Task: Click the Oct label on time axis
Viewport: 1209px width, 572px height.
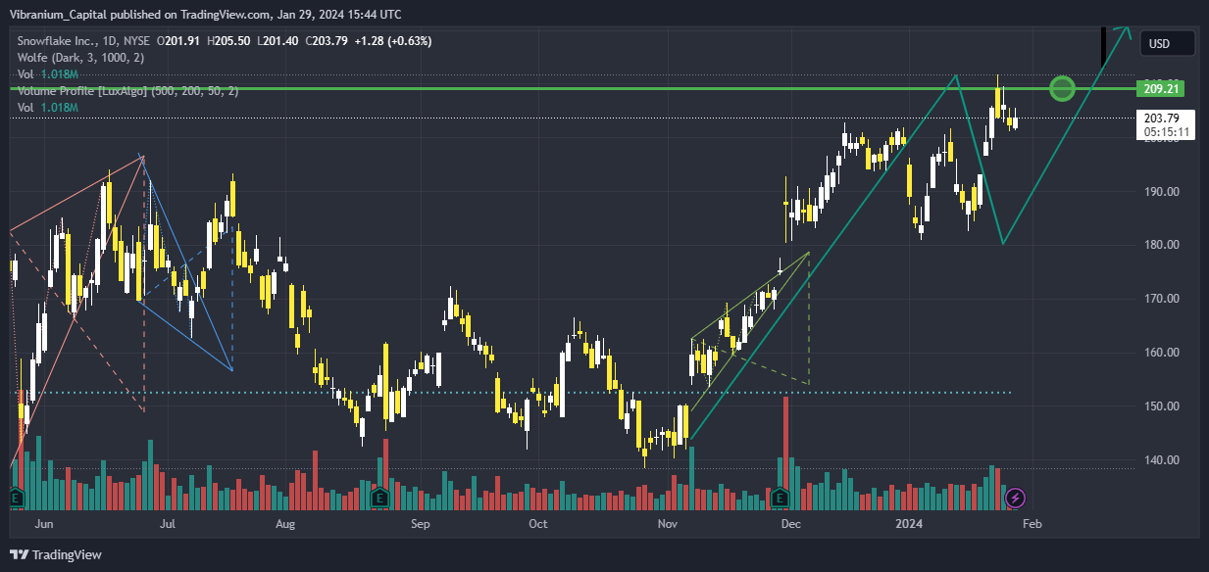Action: [537, 524]
